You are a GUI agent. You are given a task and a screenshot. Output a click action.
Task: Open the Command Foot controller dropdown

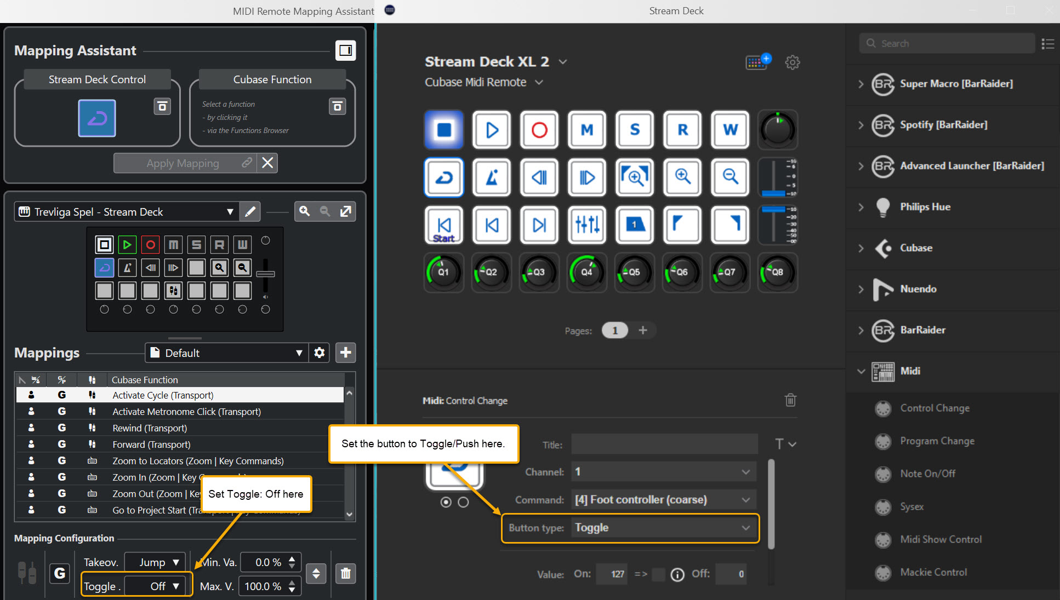click(x=663, y=500)
